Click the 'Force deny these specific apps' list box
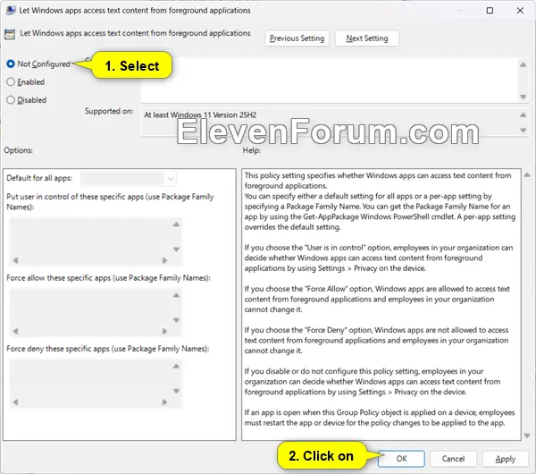Viewport: 536px width, 474px height. 96,384
